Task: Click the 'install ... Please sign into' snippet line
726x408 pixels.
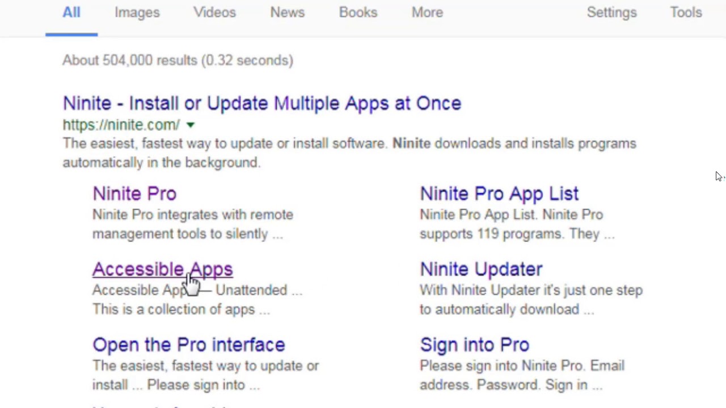Action: [x=176, y=385]
